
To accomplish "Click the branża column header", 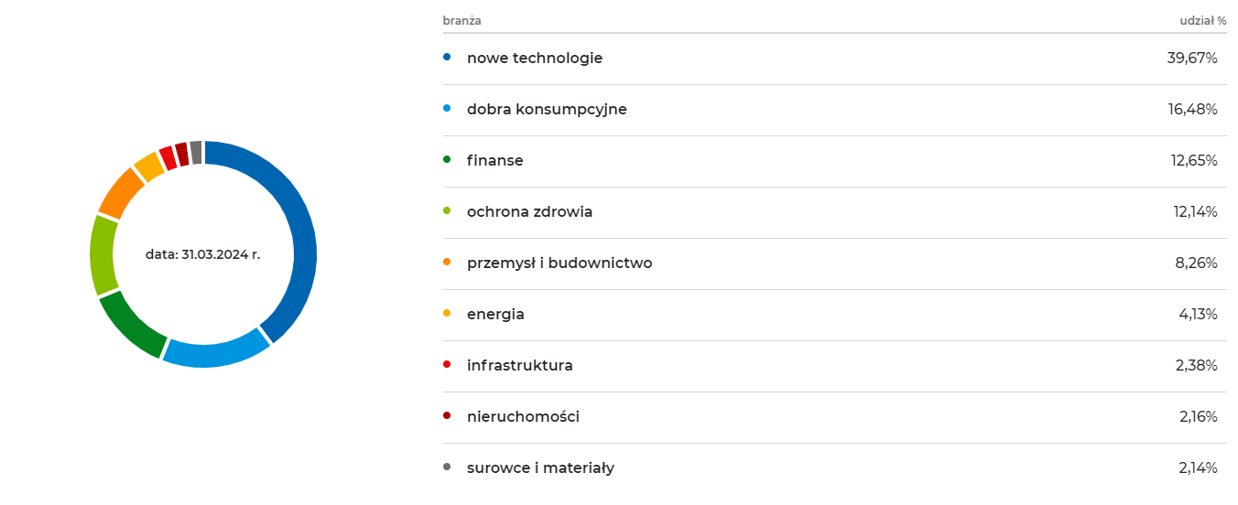I will click(462, 20).
